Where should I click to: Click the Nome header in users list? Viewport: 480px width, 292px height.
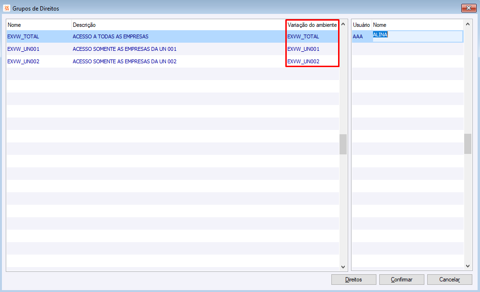(x=418, y=25)
